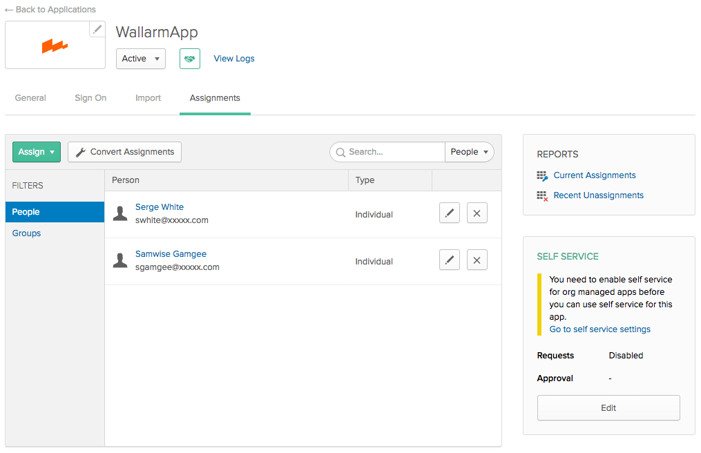Click in the assignments Search field
Screen dimensions: 701x453
[387, 152]
